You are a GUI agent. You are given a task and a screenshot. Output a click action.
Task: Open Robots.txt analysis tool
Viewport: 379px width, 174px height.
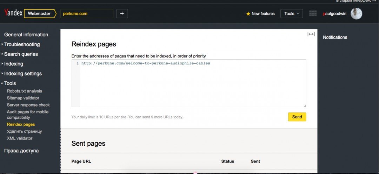[x=25, y=91]
